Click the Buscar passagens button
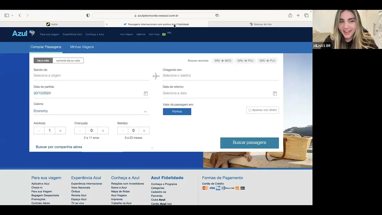The height and width of the screenshot is (215, 382). click(249, 143)
